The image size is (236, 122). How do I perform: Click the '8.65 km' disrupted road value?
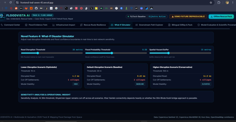(141, 76)
